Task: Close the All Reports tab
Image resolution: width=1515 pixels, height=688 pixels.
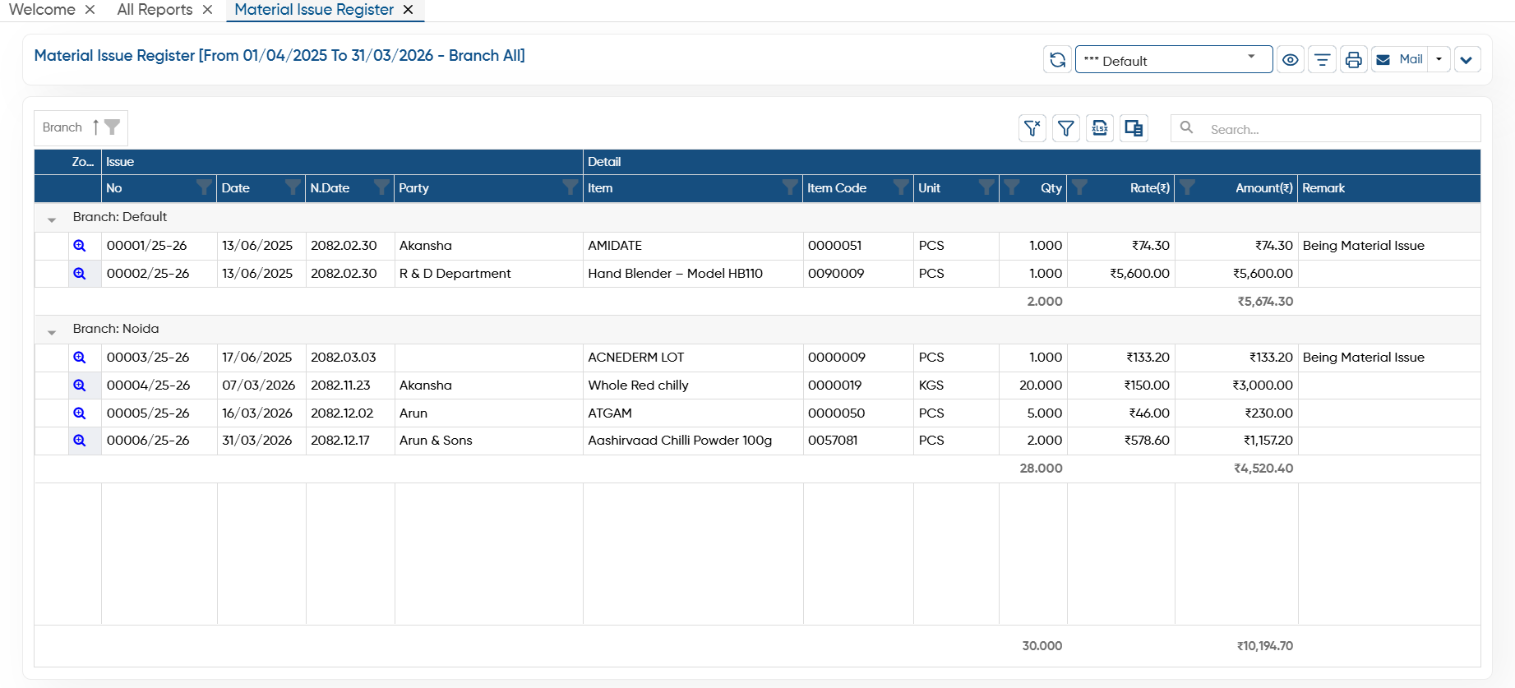Action: [207, 10]
